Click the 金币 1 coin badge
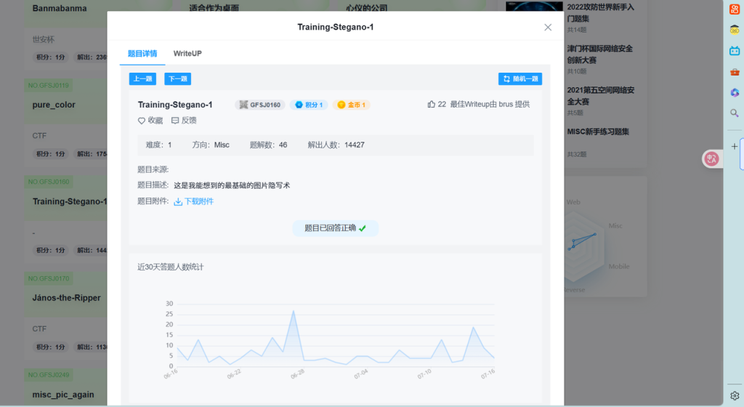Image resolution: width=744 pixels, height=407 pixels. pyautogui.click(x=352, y=105)
